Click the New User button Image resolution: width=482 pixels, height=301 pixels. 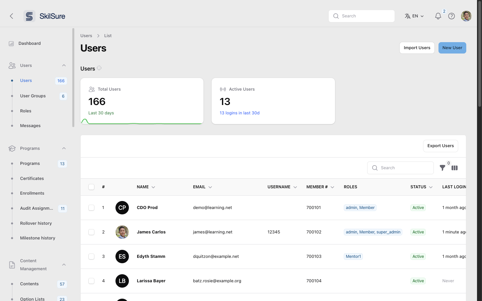[452, 48]
